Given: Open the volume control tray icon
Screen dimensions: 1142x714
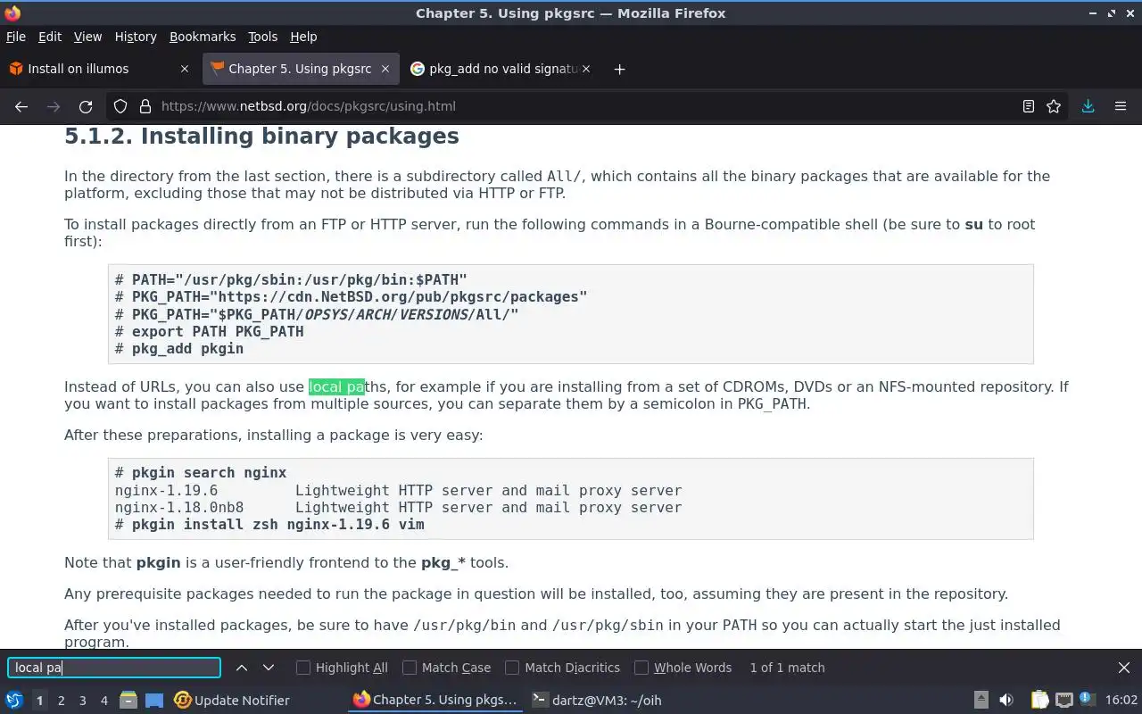Looking at the screenshot, I should (x=1006, y=700).
